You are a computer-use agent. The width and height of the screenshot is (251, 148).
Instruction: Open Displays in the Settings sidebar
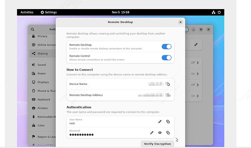pos(43,82)
